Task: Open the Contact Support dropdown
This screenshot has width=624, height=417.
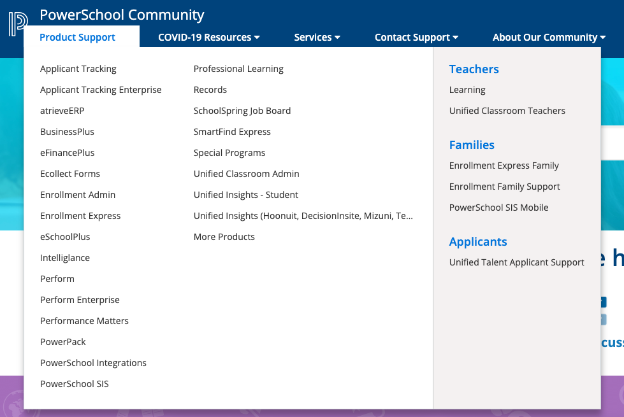Action: 416,38
